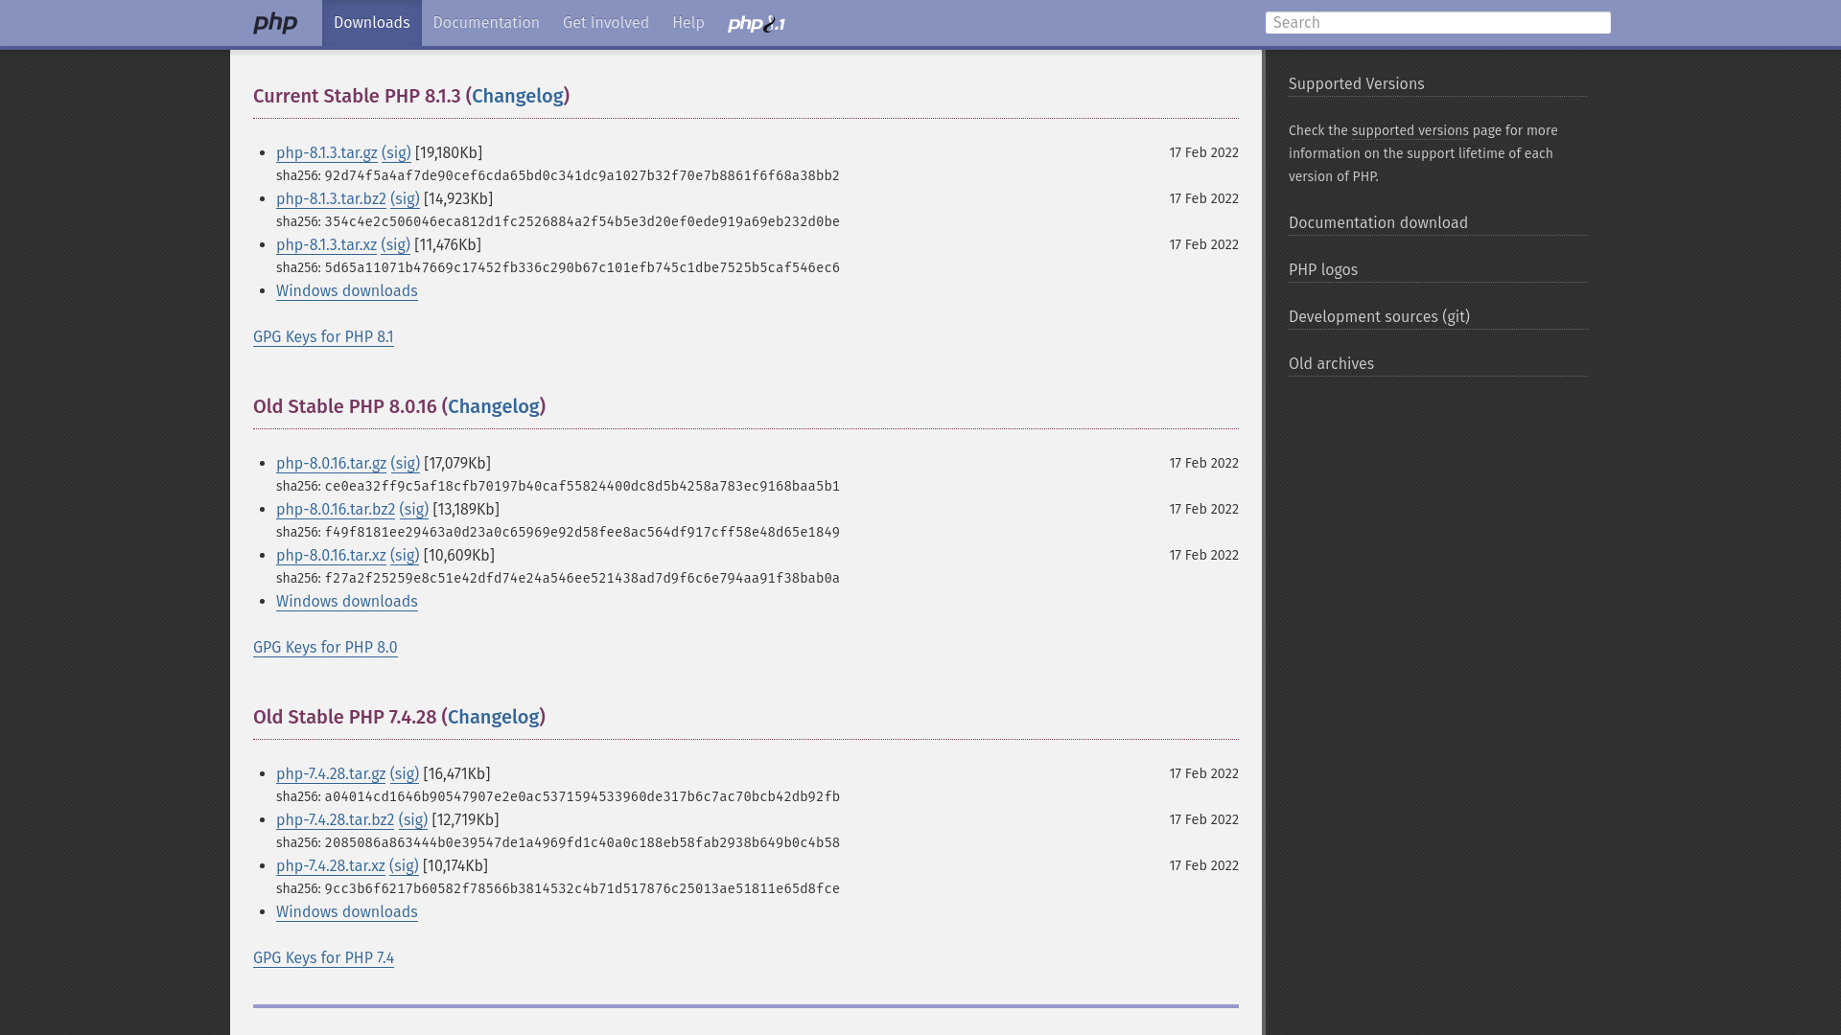Select sha256 hash of php-7.4.28.tar.gz

(582, 797)
